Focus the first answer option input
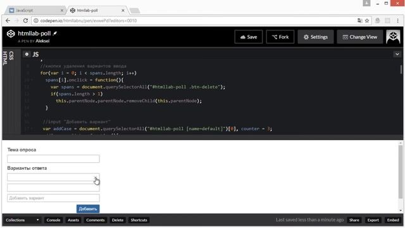This screenshot has height=228, width=405. tap(53, 177)
